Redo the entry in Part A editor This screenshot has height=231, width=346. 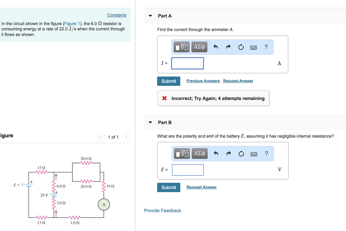coord(228,47)
